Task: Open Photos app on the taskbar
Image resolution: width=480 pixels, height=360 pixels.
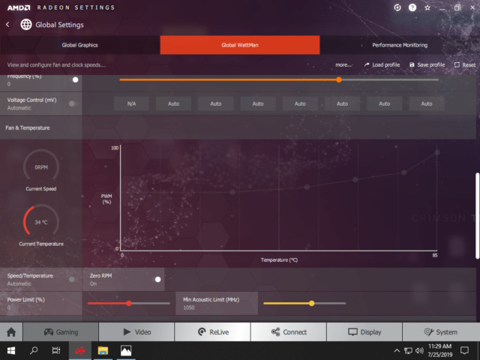Action: coord(126,351)
